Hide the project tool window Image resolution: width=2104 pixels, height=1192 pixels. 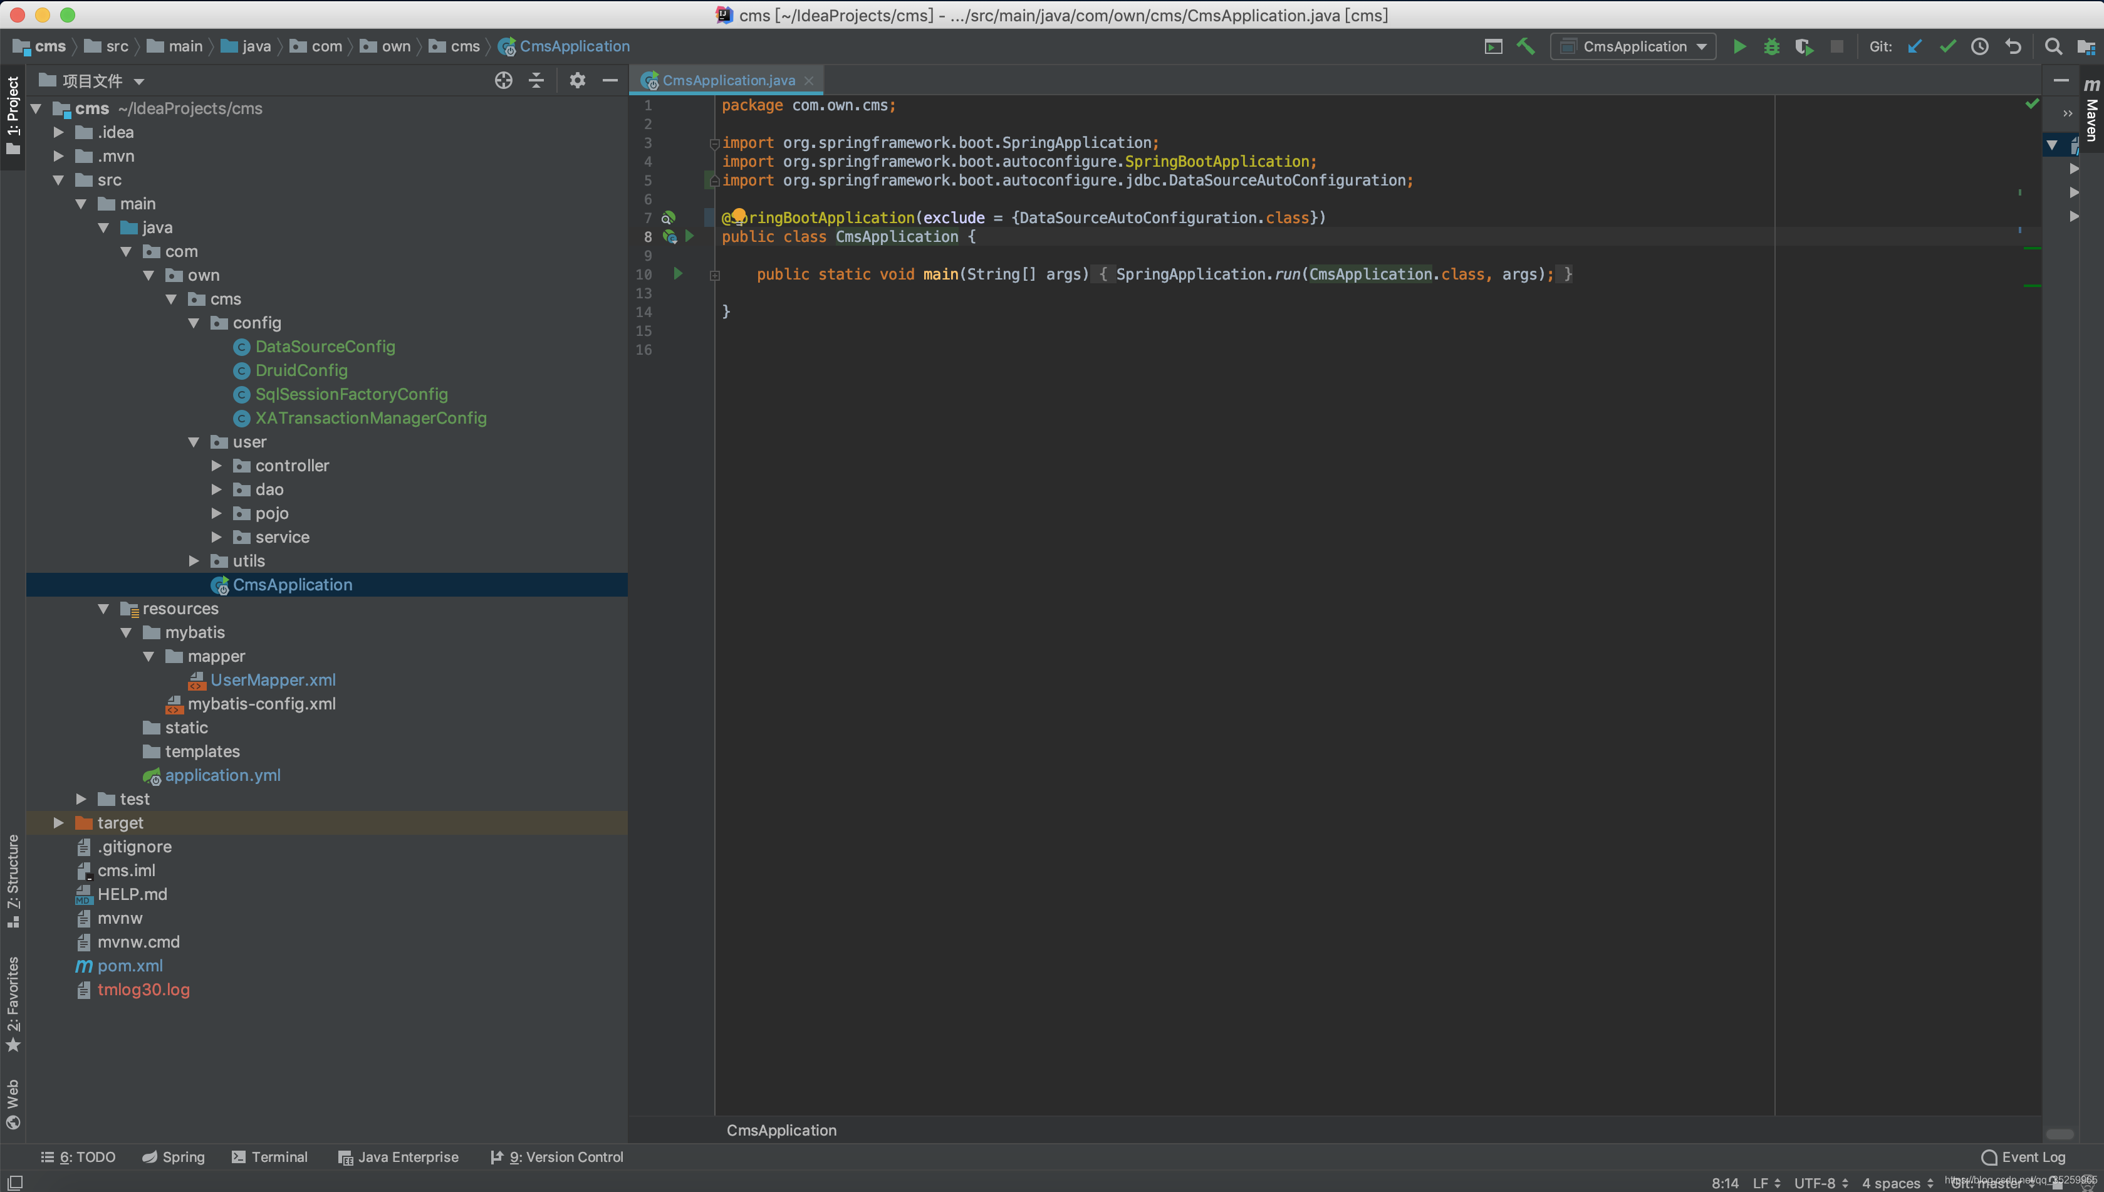click(610, 80)
